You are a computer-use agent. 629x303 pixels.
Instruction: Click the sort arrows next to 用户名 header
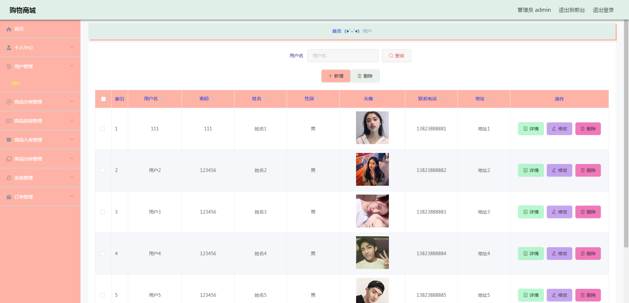click(162, 99)
